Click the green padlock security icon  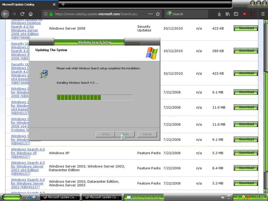tap(51, 14)
